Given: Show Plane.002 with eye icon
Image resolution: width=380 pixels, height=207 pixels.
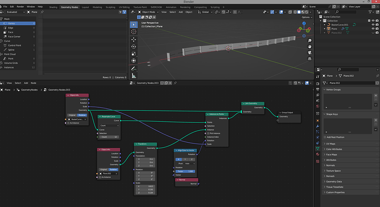Looking at the screenshot, I should tap(373, 33).
